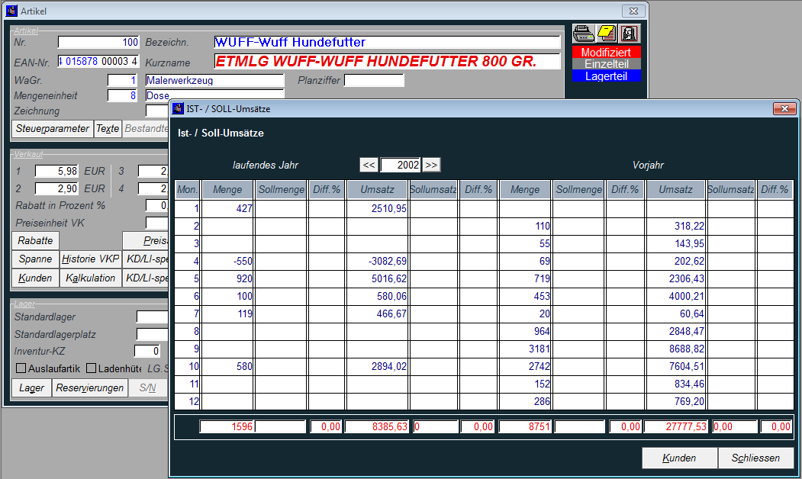Open Reservierungen
The height and width of the screenshot is (479, 802).
[89, 388]
